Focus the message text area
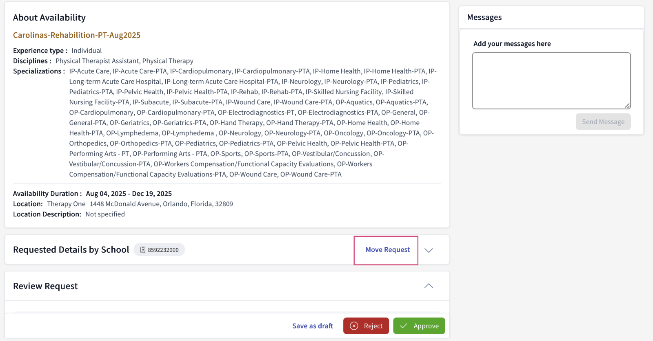653x341 pixels. point(551,81)
